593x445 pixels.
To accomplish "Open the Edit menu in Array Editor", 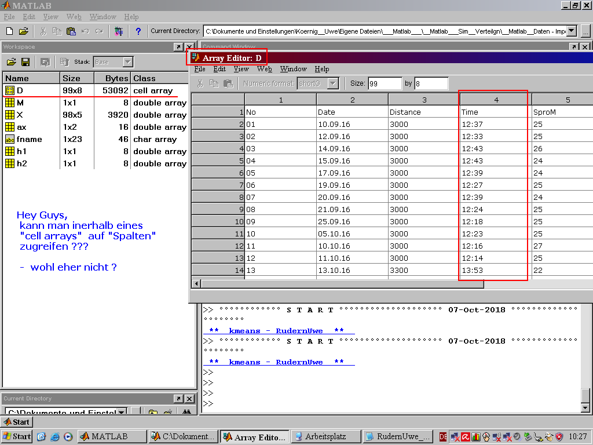I will (219, 69).
